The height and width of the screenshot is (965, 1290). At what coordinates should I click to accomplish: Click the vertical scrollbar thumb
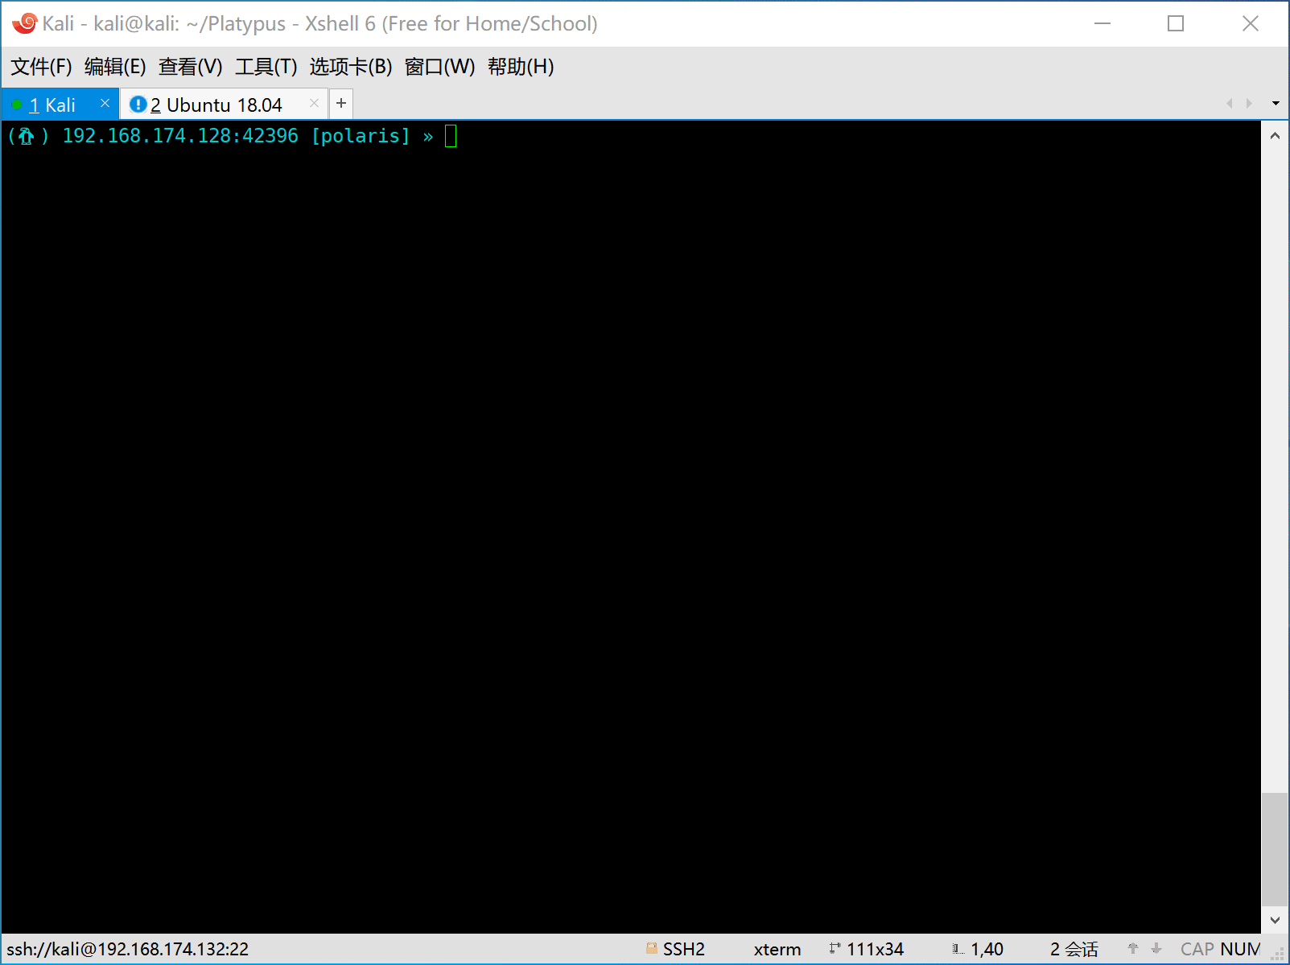1275,849
